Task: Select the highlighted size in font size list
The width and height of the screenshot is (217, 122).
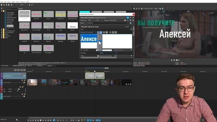Action: click(x=99, y=41)
